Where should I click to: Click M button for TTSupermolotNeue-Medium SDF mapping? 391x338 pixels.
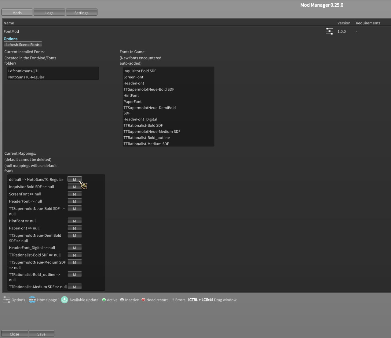point(75,262)
